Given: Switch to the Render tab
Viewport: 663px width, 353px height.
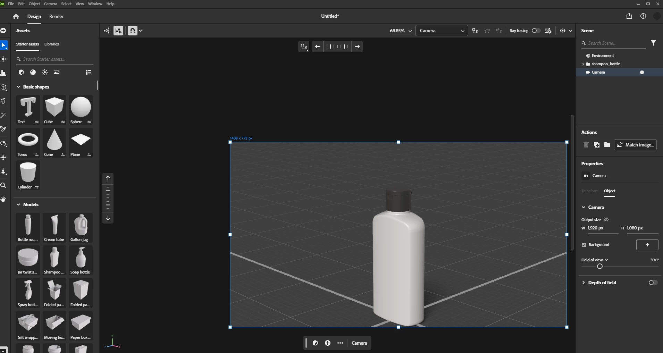Looking at the screenshot, I should [x=56, y=16].
